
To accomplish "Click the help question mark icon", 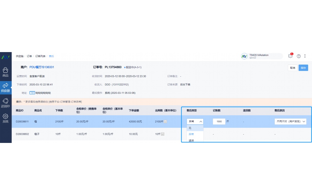I will click(x=299, y=56).
